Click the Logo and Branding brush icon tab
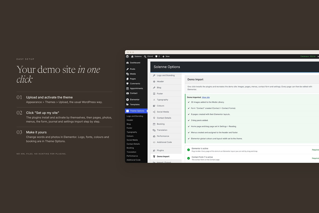Image resolution: width=319 pixels, height=213 pixels. 154,75
